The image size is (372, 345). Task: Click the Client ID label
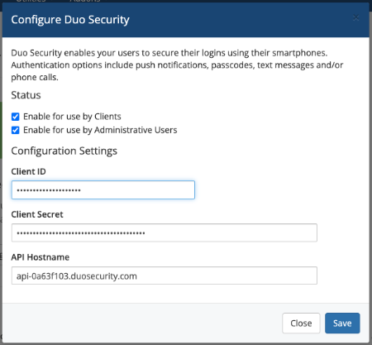(x=28, y=171)
